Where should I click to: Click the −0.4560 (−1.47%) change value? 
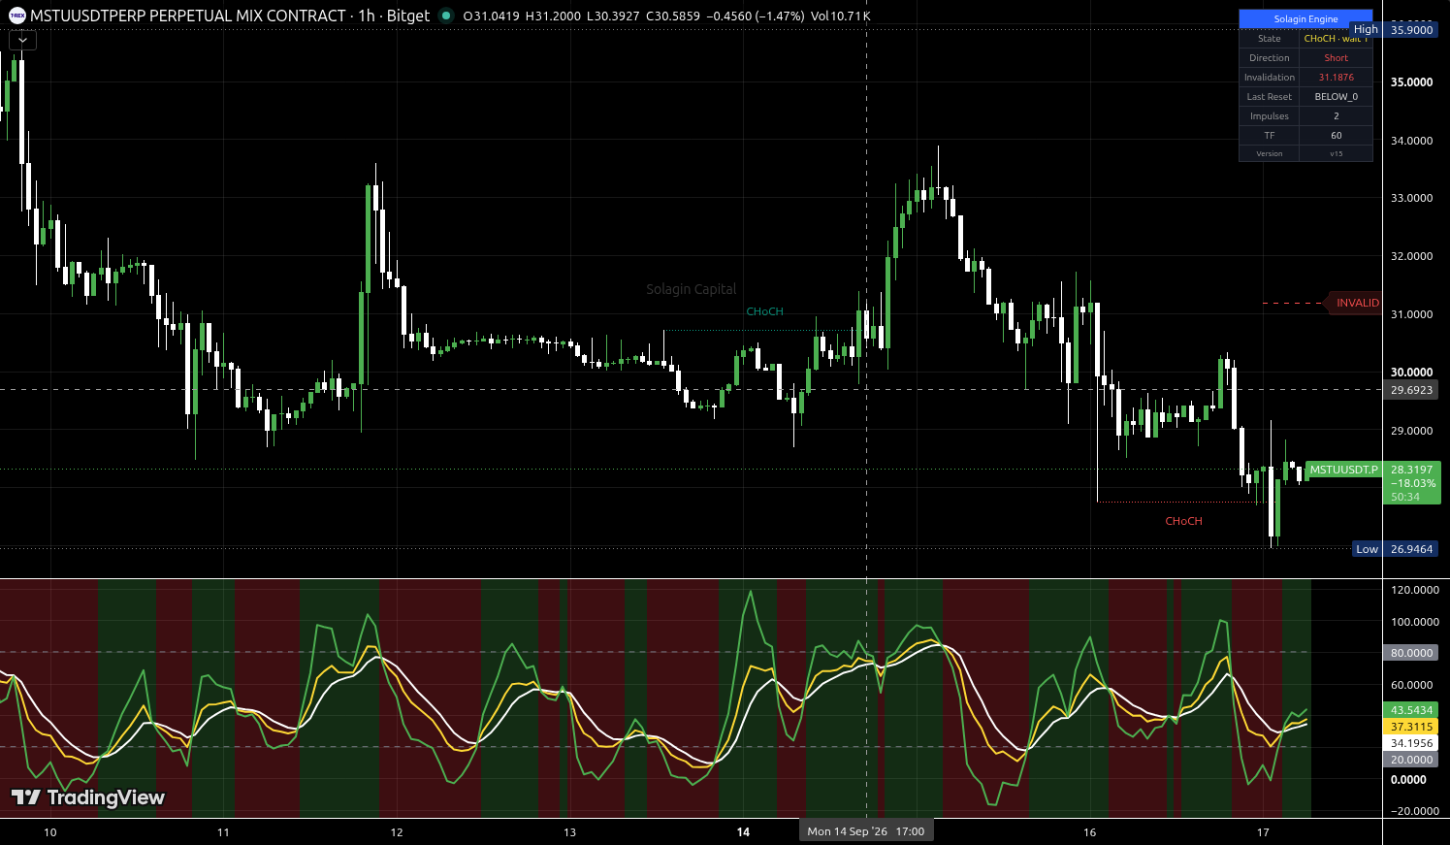[x=755, y=16]
